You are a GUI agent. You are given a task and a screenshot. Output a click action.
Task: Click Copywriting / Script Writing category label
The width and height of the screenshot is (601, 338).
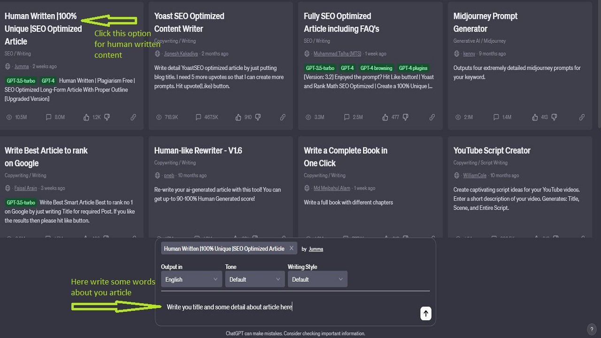click(x=480, y=163)
